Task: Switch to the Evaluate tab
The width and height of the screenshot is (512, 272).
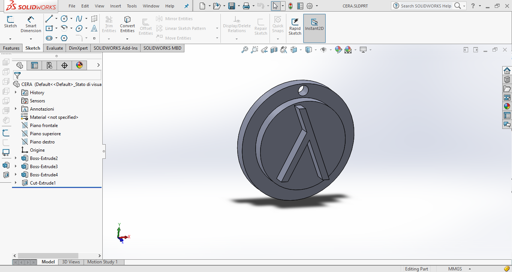Action: pos(55,48)
